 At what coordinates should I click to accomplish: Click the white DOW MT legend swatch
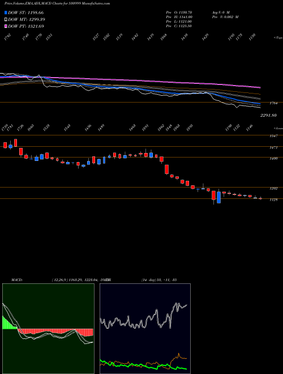click(6, 20)
